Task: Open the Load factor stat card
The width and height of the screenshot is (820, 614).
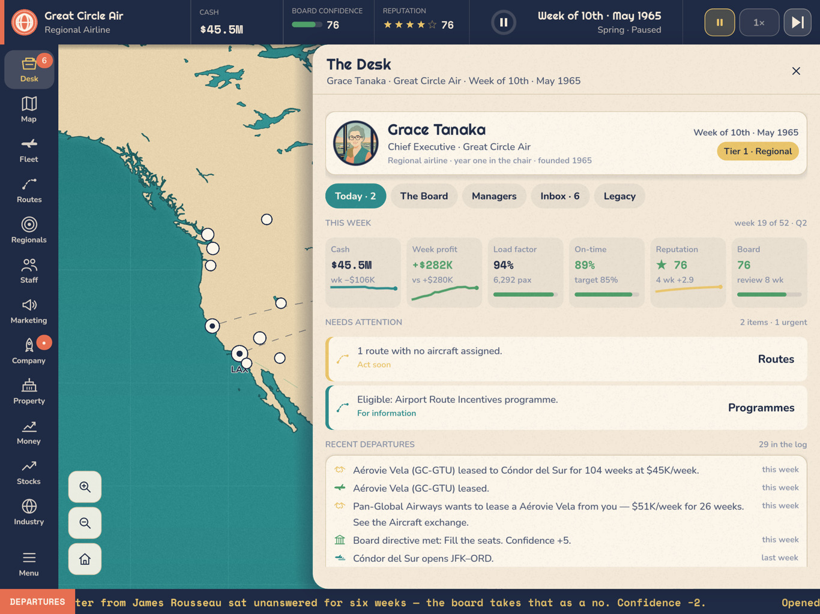Action: click(x=525, y=273)
